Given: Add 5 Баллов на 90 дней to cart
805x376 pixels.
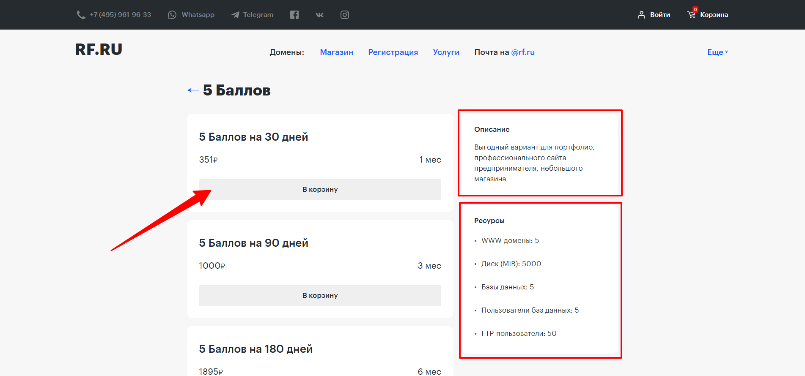Looking at the screenshot, I should (x=320, y=296).
